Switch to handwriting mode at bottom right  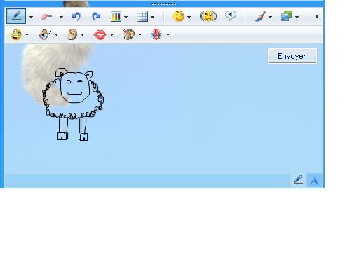tap(298, 180)
